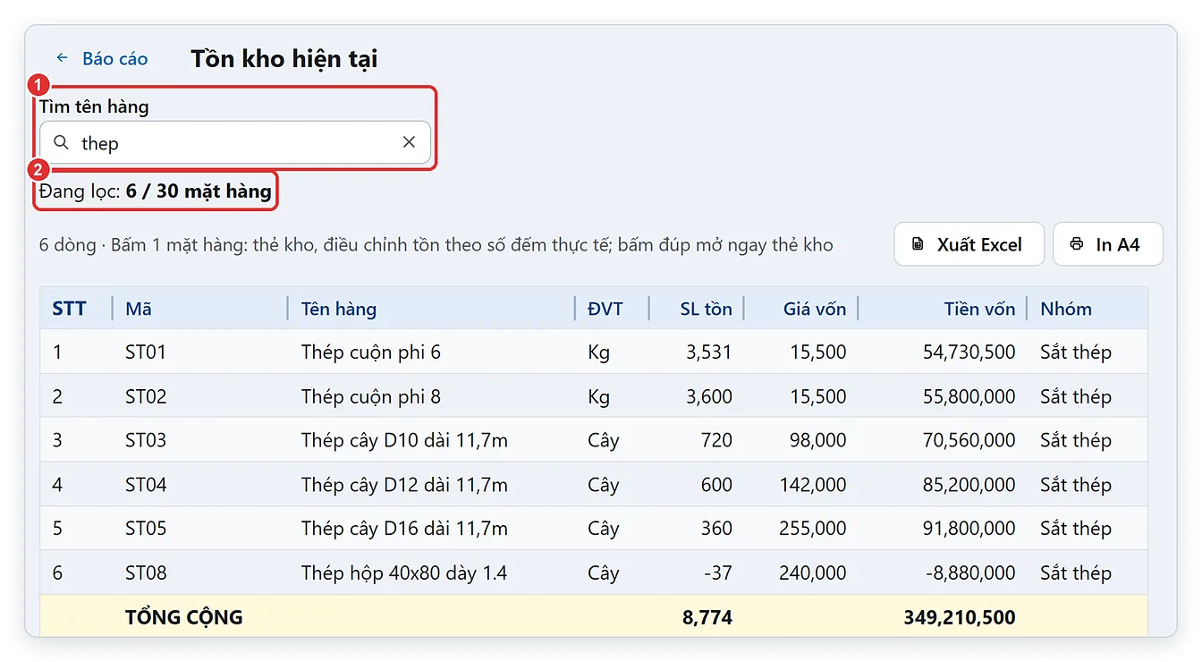
Task: Sort by Giá vốn column header
Action: (x=815, y=309)
